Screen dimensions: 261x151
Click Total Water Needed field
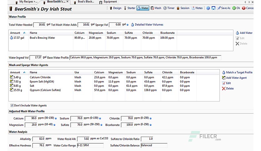(39, 25)
